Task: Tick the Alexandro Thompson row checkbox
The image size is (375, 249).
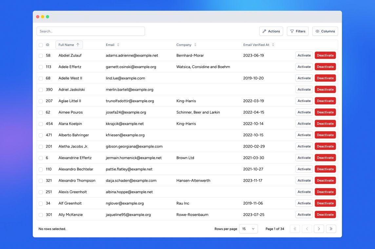Action: coord(41,181)
